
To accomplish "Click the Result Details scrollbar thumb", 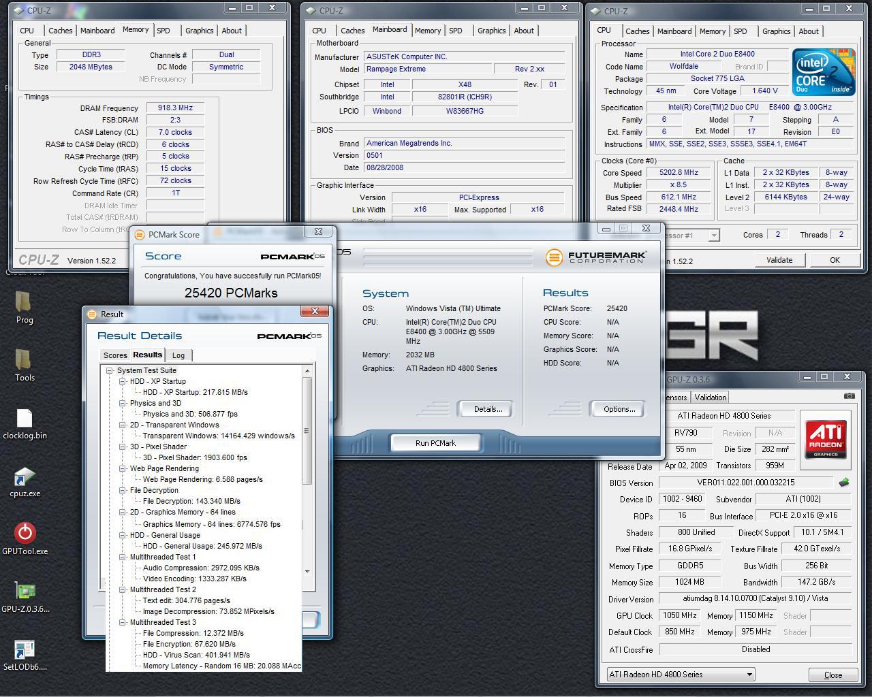I will [307, 431].
